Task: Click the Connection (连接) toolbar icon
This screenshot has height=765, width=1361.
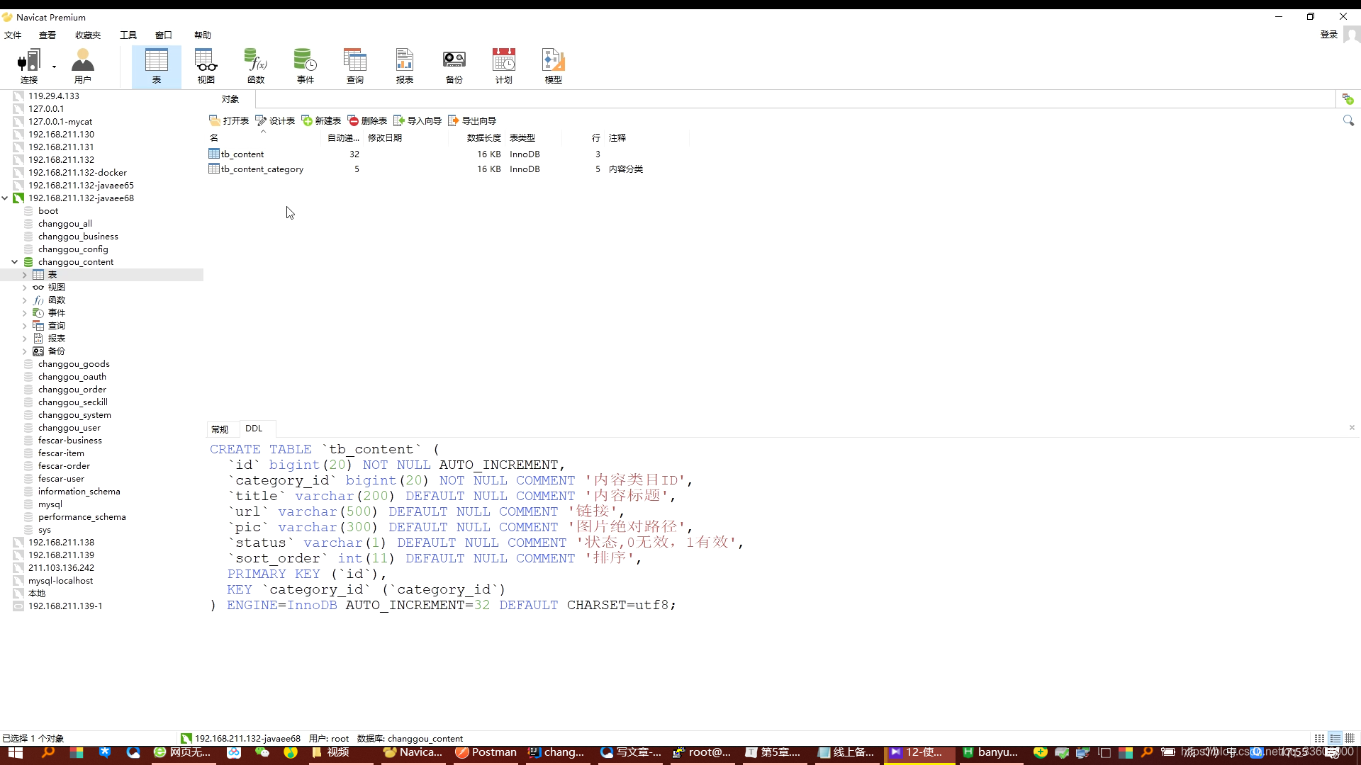Action: (29, 67)
